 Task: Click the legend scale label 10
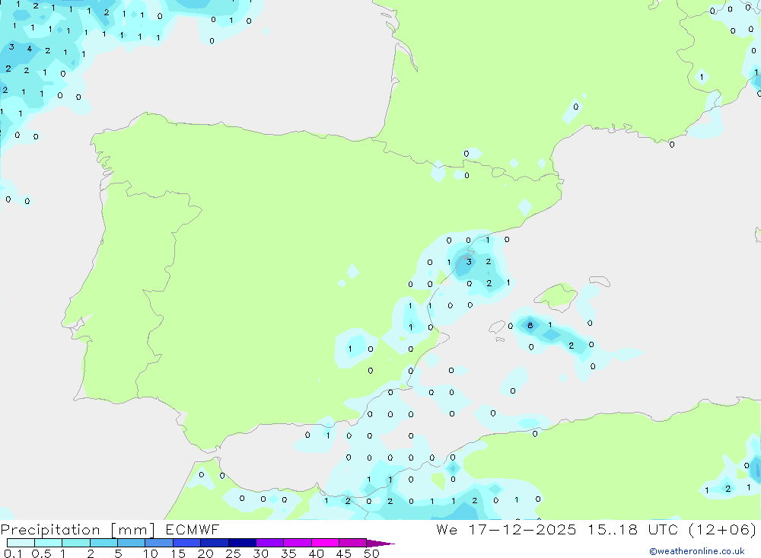(x=151, y=553)
